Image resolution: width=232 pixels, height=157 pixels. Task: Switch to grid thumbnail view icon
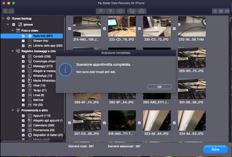tap(215, 11)
